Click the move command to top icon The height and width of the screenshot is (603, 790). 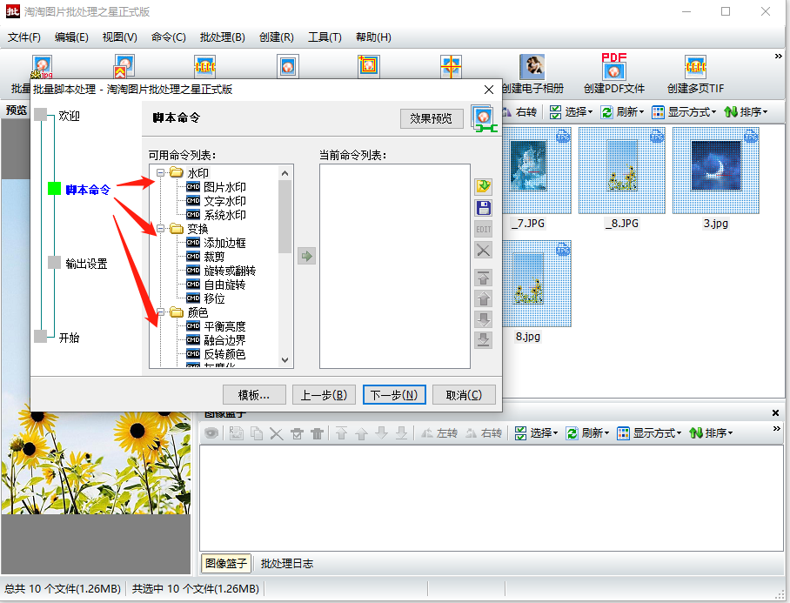coord(483,278)
